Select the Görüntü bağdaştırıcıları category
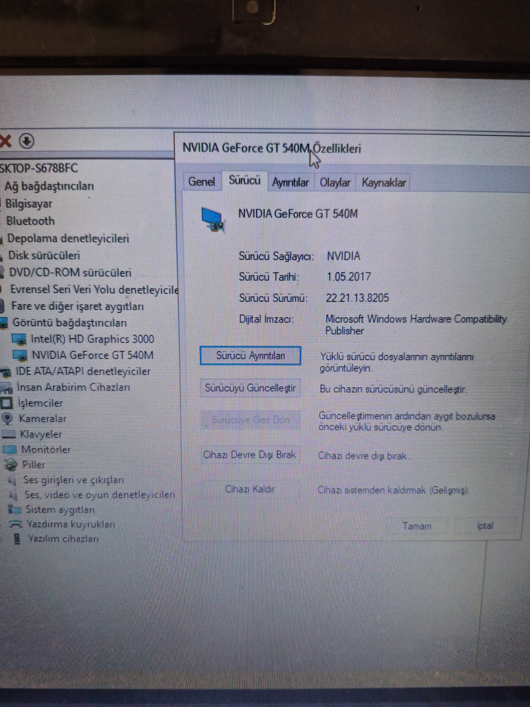The width and height of the screenshot is (530, 707). click(70, 323)
